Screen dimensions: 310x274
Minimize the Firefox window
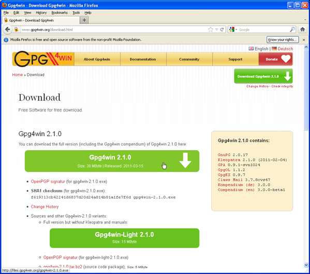click(x=290, y=5)
